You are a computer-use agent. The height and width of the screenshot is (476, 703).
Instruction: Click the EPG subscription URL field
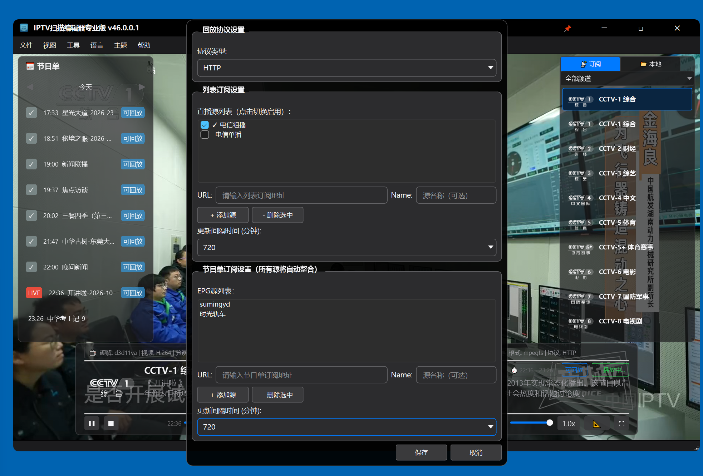click(301, 375)
